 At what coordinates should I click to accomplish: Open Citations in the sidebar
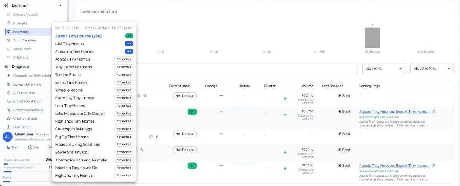[21, 58]
